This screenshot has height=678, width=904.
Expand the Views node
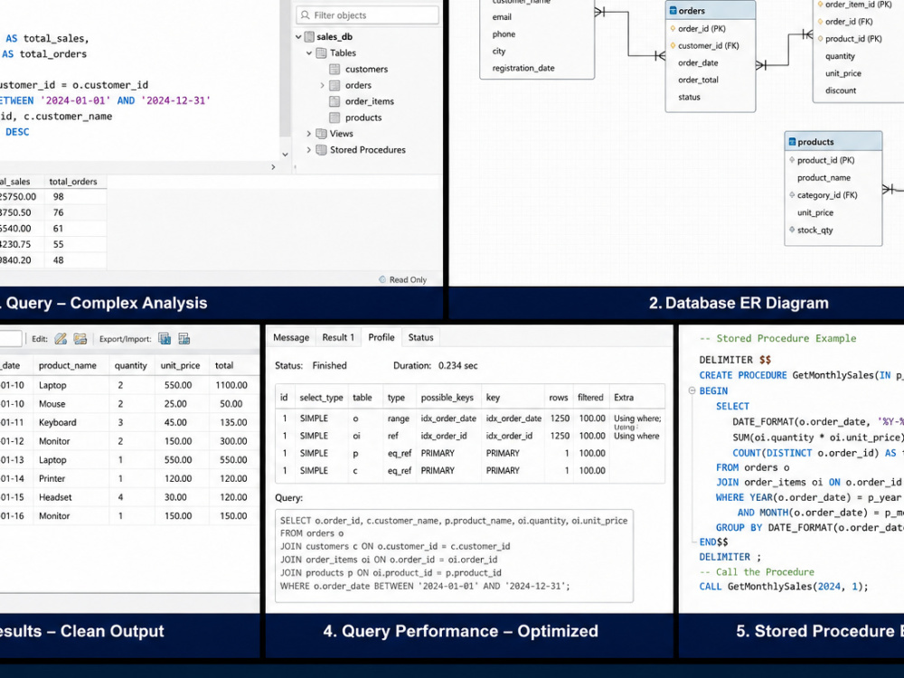click(x=309, y=134)
